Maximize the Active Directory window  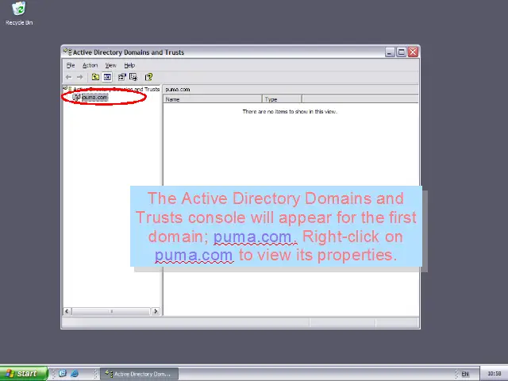[401, 52]
